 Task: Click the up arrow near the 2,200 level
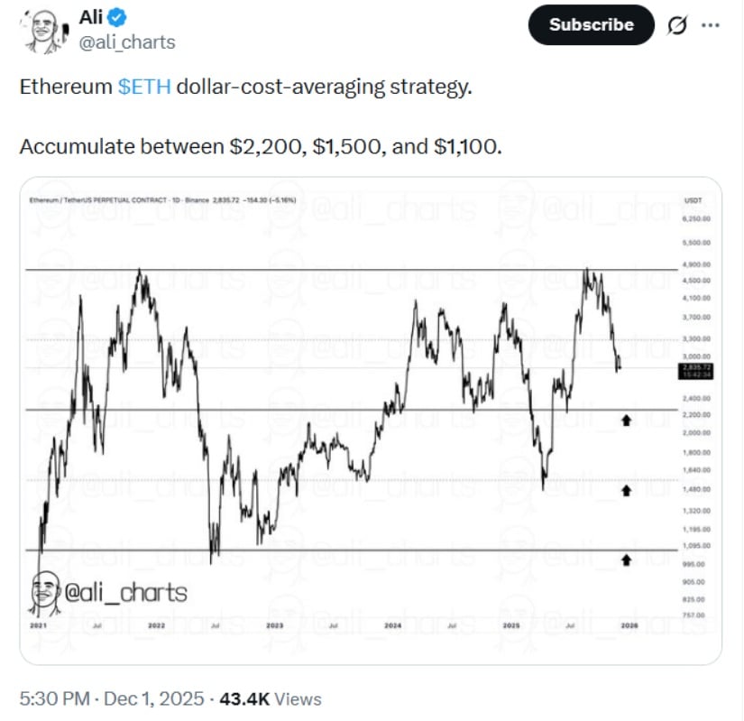(627, 420)
